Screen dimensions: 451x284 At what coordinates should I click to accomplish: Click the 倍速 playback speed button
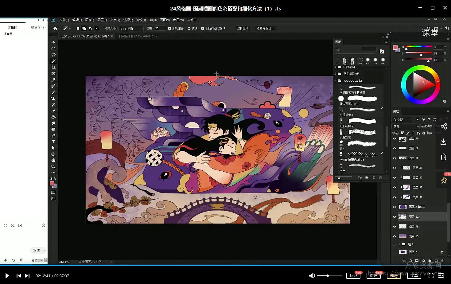(x=374, y=276)
